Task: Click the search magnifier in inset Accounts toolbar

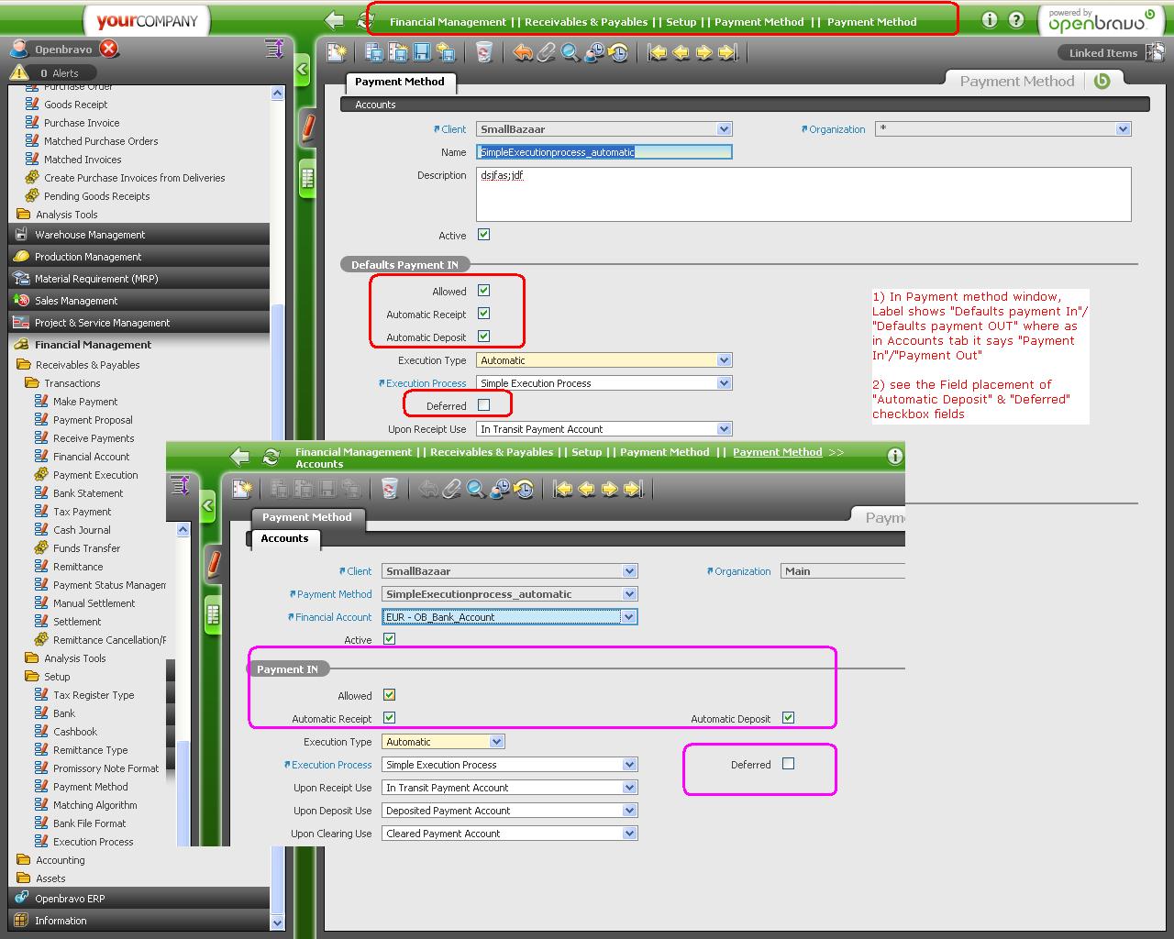Action: (475, 489)
